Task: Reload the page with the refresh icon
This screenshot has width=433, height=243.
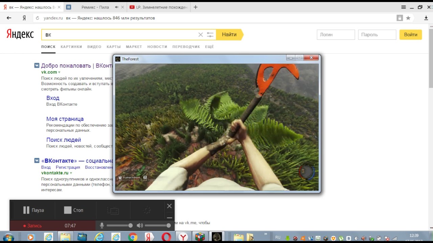Action: pyautogui.click(x=38, y=18)
